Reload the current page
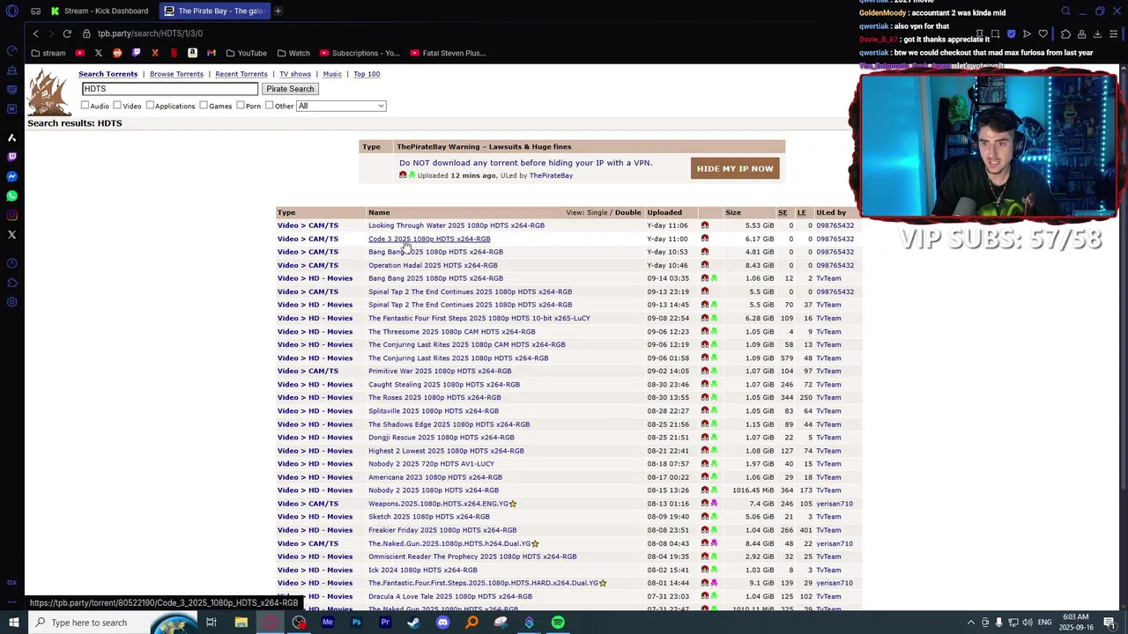This screenshot has width=1128, height=634. 67,33
